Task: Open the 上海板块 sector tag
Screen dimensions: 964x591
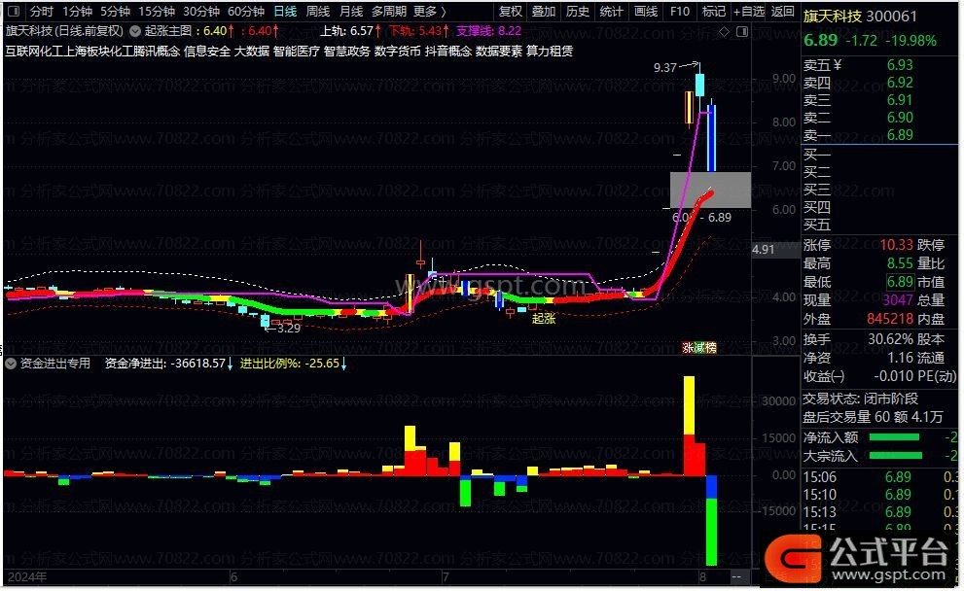Action: point(89,51)
